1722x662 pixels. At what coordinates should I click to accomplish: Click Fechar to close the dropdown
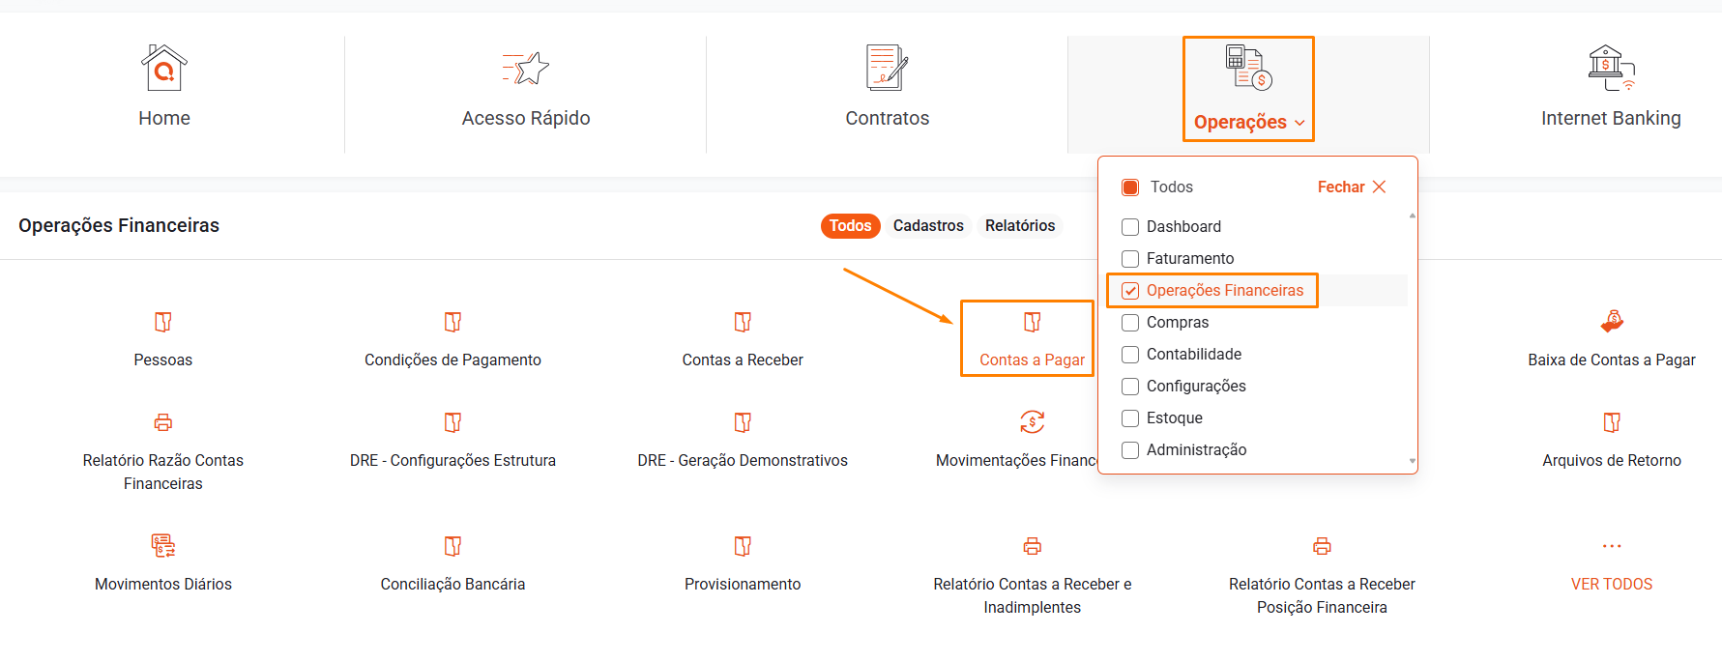tap(1351, 187)
